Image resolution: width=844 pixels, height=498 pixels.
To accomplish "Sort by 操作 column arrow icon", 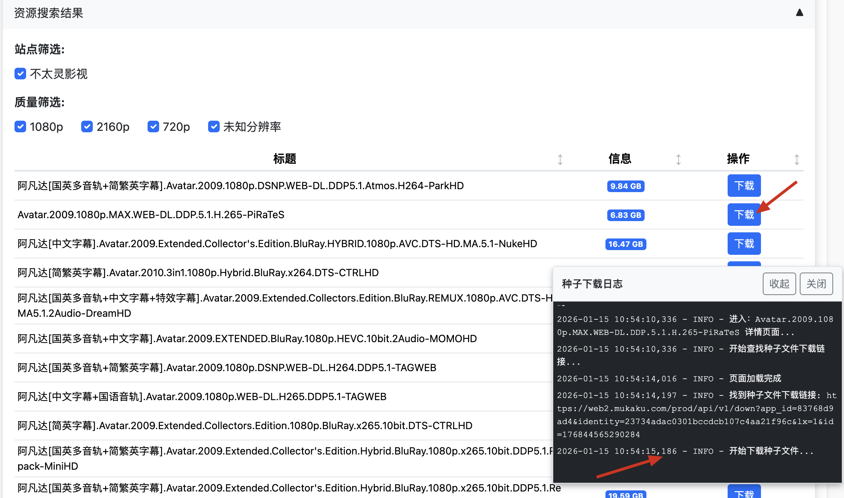I will pos(797,159).
